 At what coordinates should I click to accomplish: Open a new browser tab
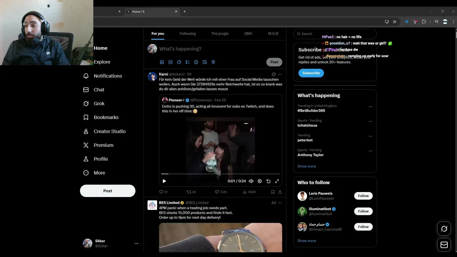pos(185,11)
